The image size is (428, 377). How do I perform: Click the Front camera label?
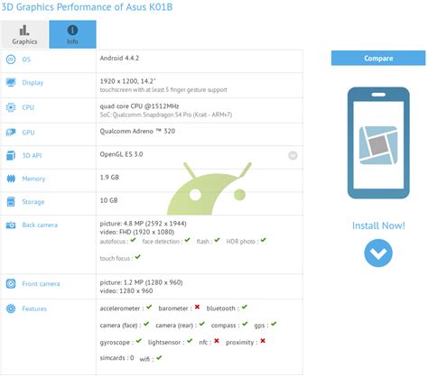pyautogui.click(x=41, y=283)
